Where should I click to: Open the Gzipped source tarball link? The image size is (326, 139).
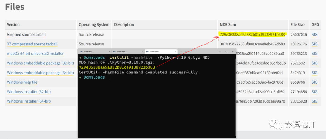pos(26,35)
